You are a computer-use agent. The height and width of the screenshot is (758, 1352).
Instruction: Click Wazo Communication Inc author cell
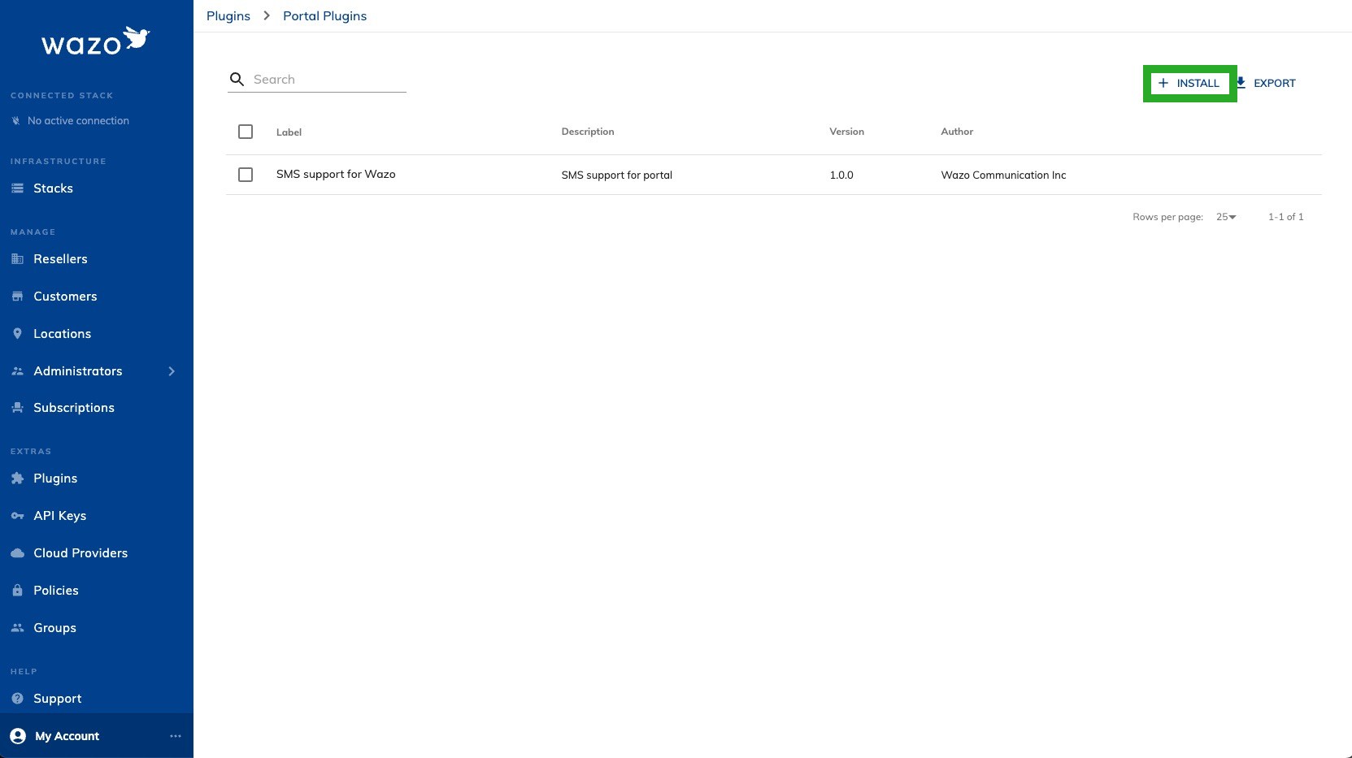(1003, 175)
